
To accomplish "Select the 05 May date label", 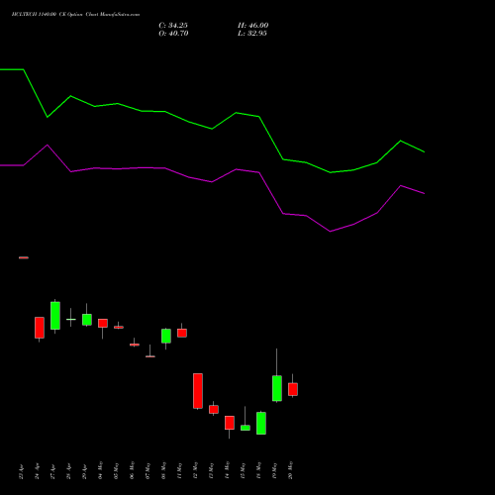I will [x=116, y=470].
